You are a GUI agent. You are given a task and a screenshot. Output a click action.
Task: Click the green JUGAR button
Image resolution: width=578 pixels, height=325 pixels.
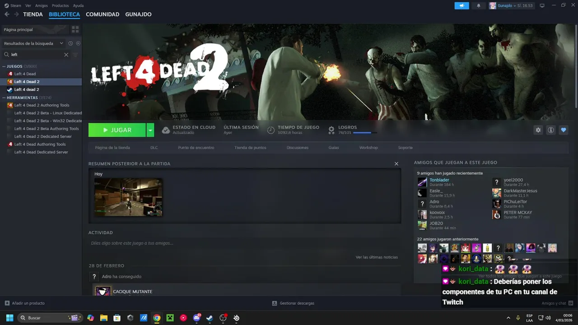(117, 130)
